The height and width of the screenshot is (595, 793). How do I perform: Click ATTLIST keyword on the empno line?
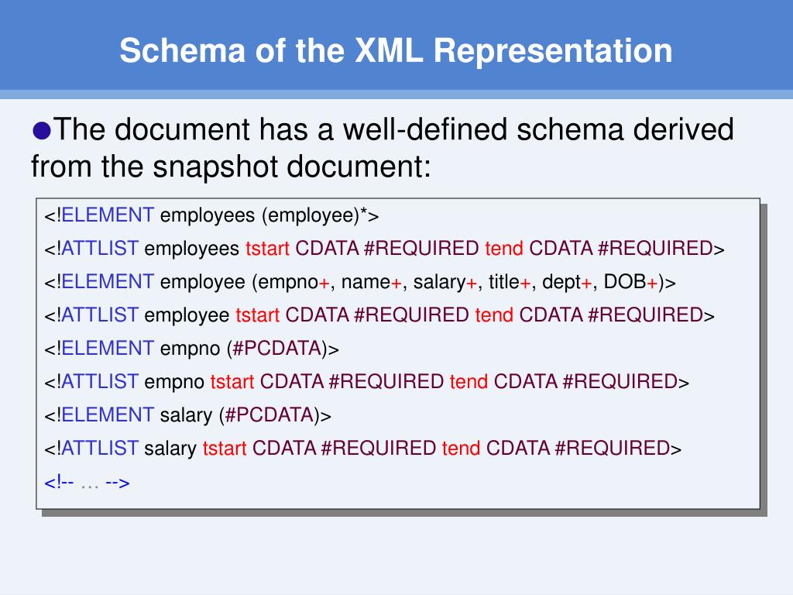(x=100, y=381)
